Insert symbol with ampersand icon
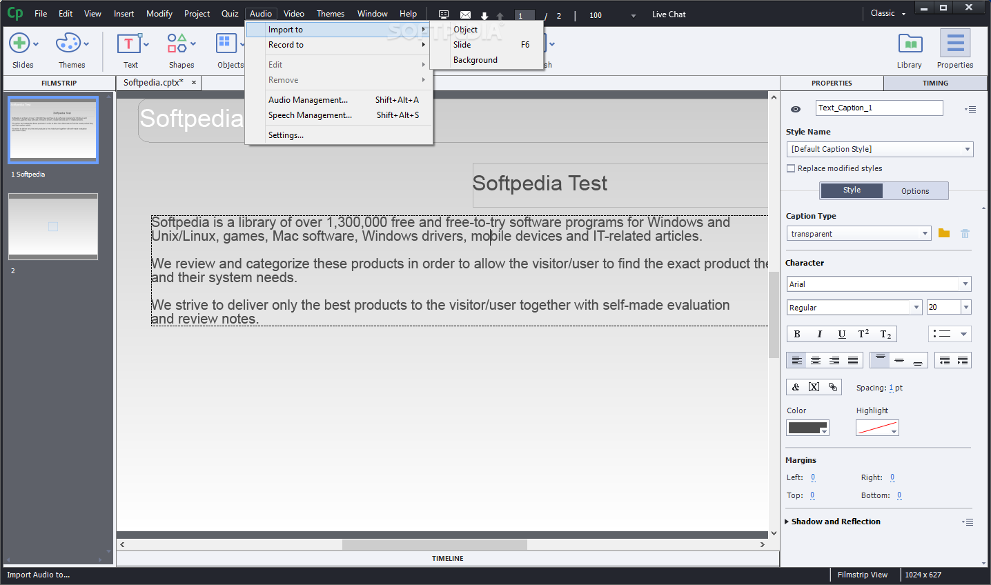 tap(796, 387)
